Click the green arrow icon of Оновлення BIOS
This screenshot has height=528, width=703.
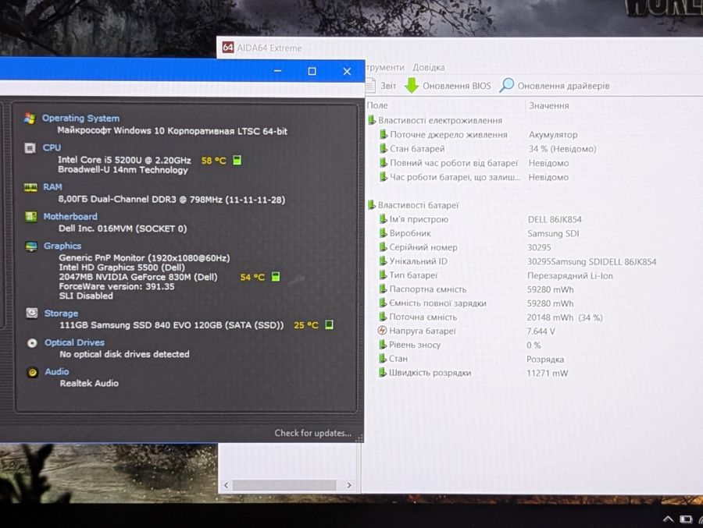click(x=411, y=85)
